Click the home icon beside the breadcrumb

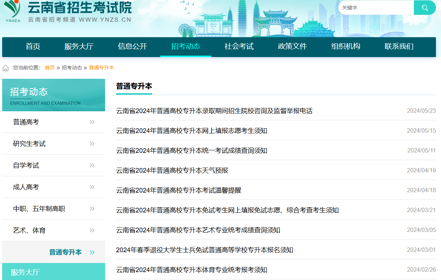coord(5,68)
